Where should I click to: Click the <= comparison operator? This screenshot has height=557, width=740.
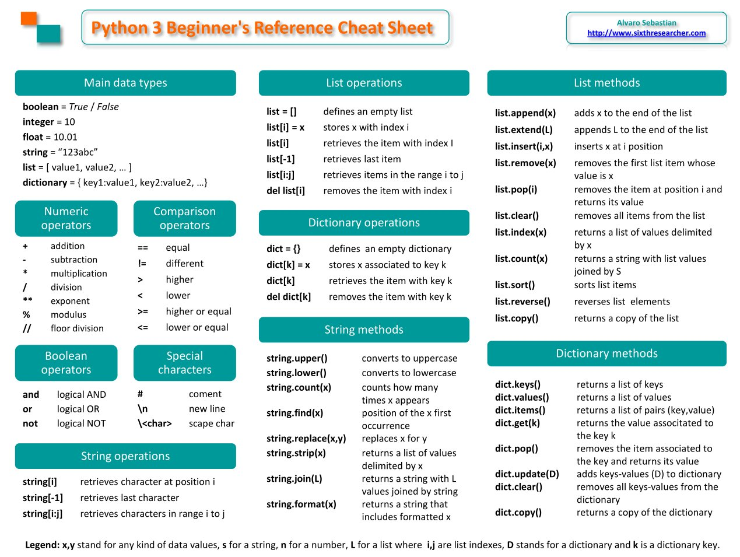pos(143,328)
